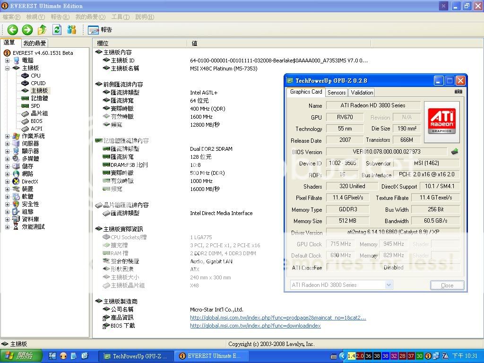Click the GPU-Z BIOS save chip icon
This screenshot has width=484, height=363.
tap(455, 151)
